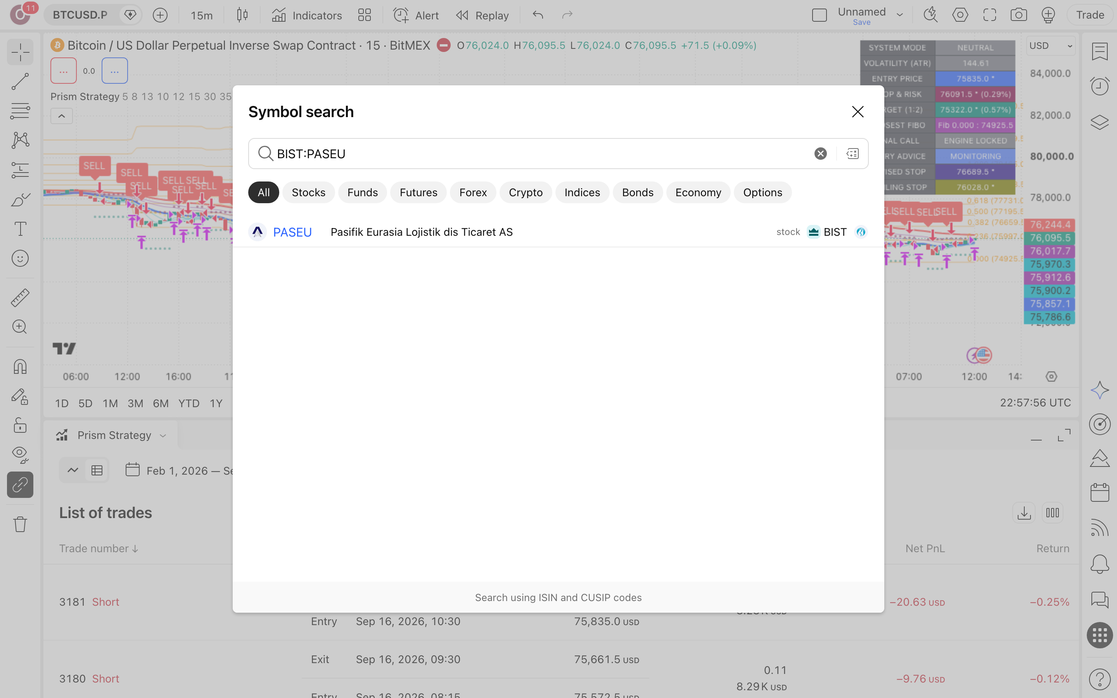Open candlestick chart type selector
Viewport: 1117px width, 698px height.
coord(242,15)
